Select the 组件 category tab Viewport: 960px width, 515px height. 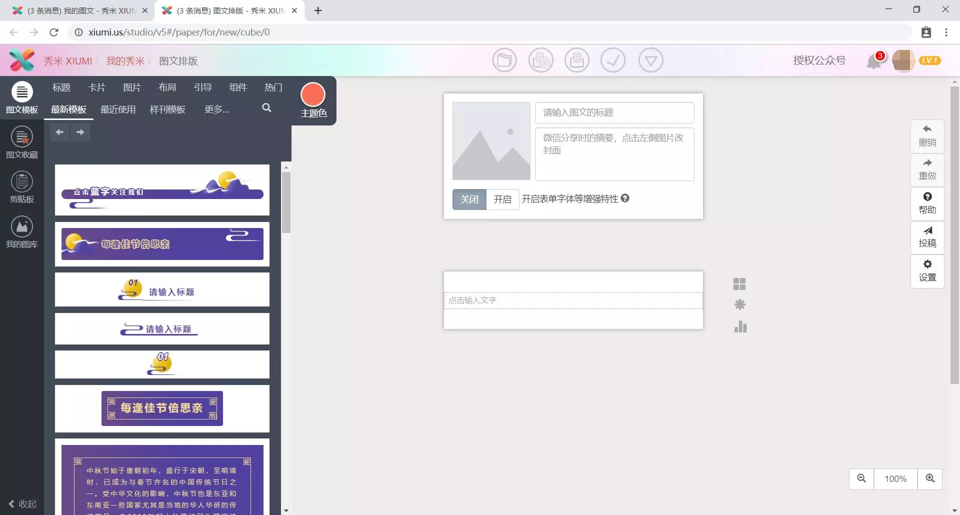pos(238,87)
